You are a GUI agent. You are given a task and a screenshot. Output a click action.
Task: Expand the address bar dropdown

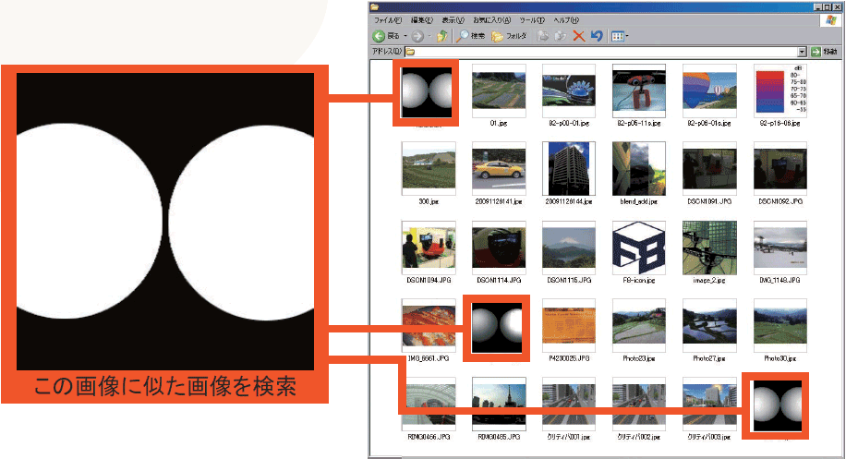click(x=802, y=52)
